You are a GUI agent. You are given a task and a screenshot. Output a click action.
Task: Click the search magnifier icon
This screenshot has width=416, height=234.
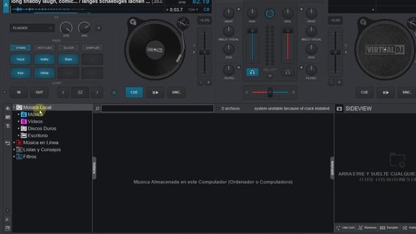[97, 109]
